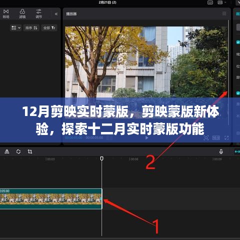Click the layout switcher icon in title bar
The height and width of the screenshot is (240, 240).
coord(220,2)
